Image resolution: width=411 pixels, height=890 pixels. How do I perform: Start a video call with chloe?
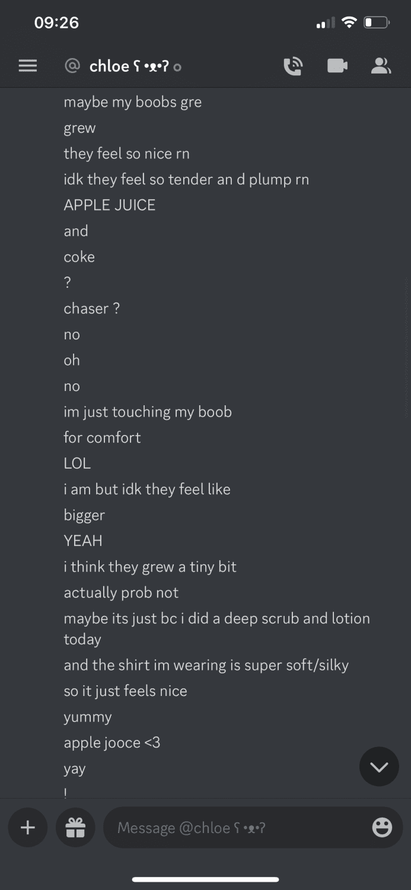337,66
